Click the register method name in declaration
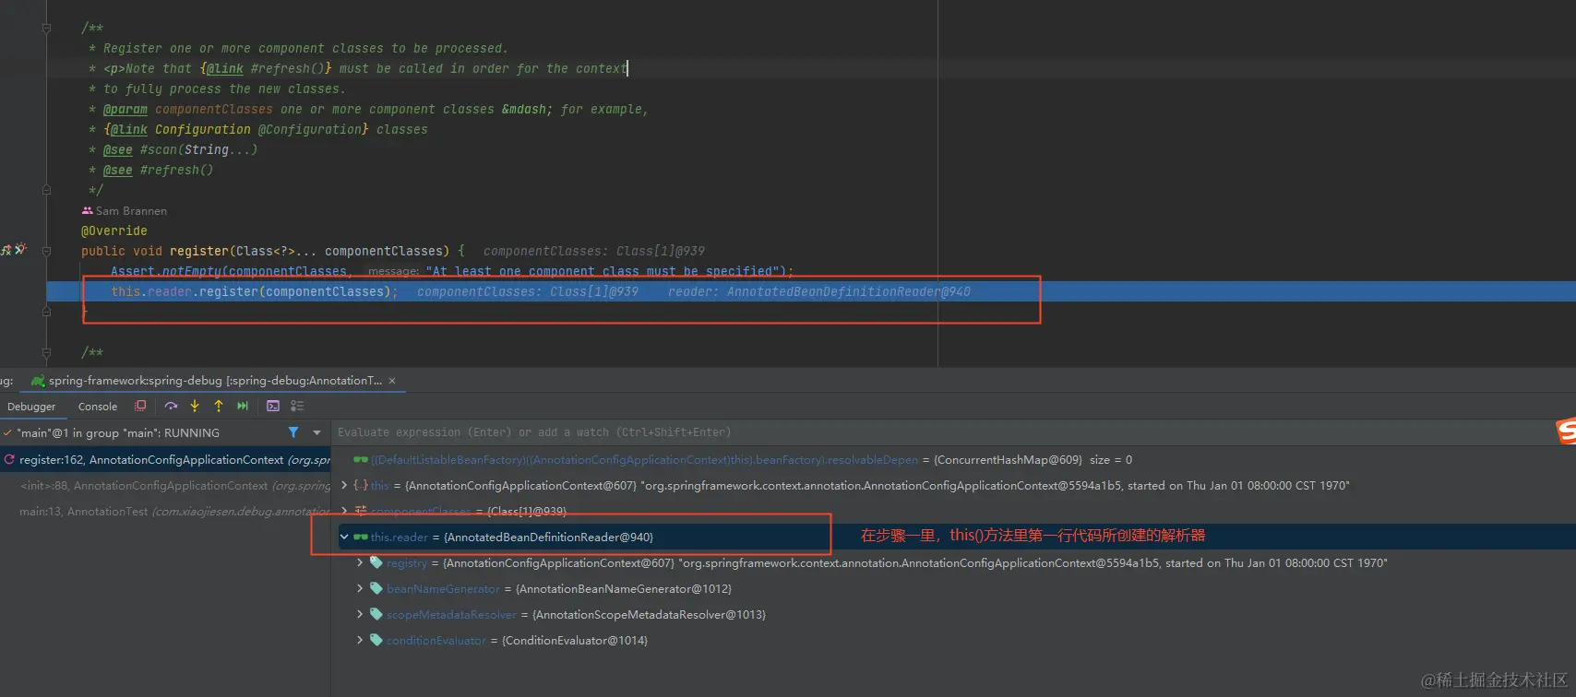 pos(199,252)
